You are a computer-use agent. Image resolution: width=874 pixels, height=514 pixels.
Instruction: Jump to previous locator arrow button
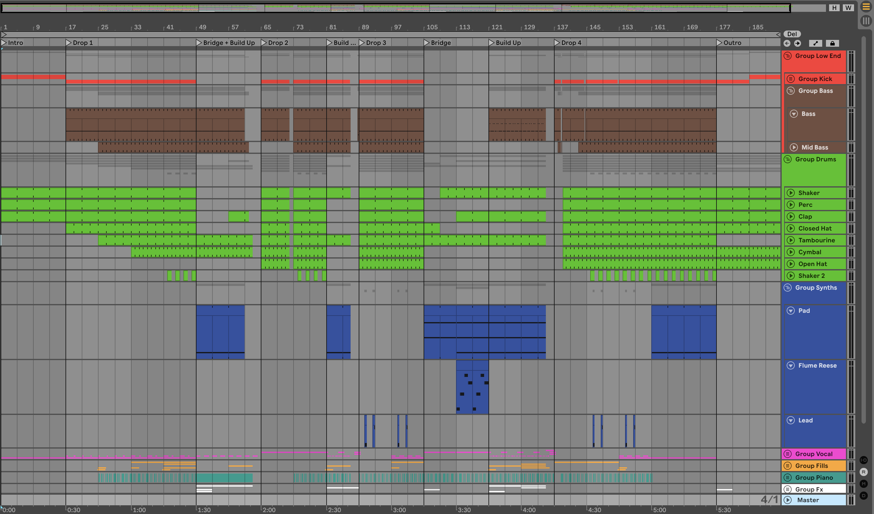click(x=787, y=43)
